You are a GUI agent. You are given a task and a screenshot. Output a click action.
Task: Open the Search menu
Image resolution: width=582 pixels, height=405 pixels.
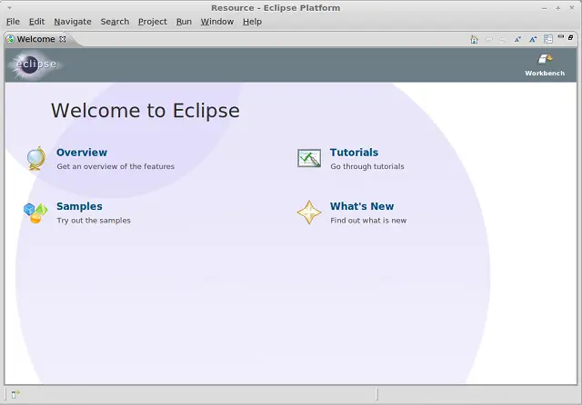click(115, 22)
